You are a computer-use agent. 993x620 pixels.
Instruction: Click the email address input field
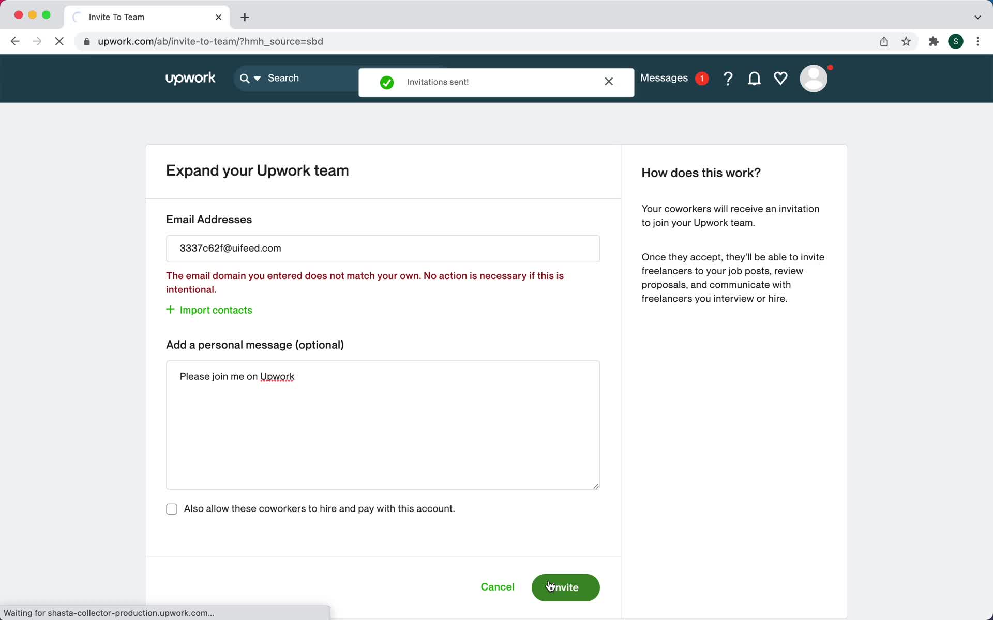(x=383, y=248)
